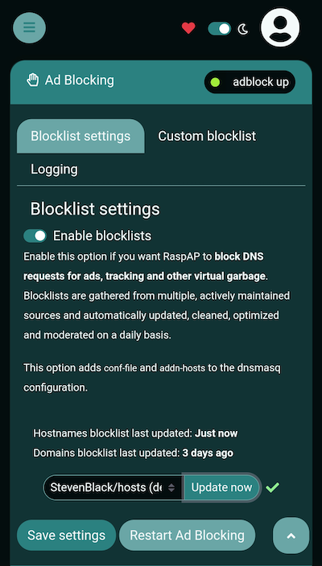Click the scroll-to-top chevron button
Image resolution: width=322 pixels, height=566 pixels.
point(291,535)
